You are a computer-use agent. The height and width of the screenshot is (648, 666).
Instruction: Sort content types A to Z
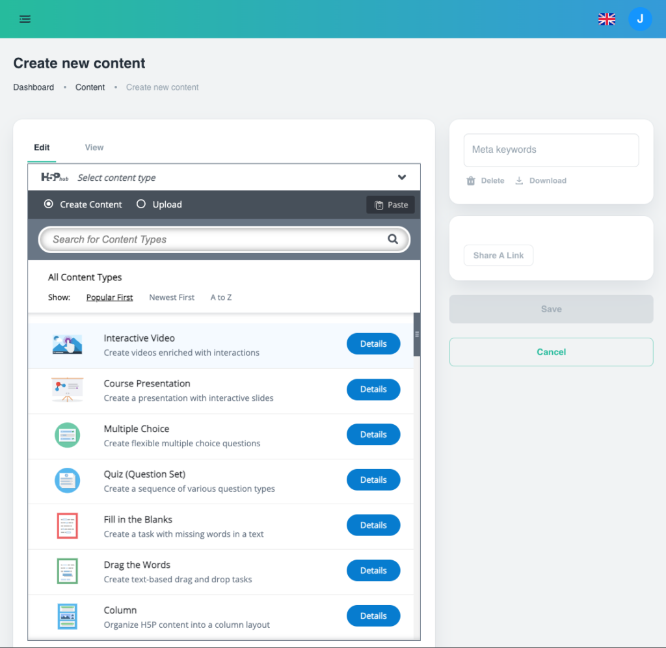tap(221, 297)
